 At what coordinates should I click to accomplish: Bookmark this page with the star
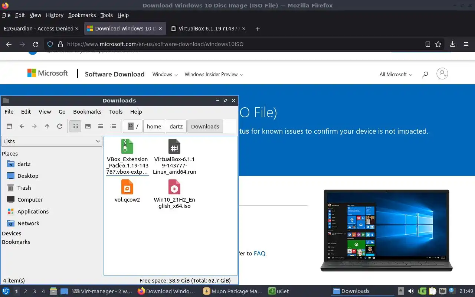438,44
